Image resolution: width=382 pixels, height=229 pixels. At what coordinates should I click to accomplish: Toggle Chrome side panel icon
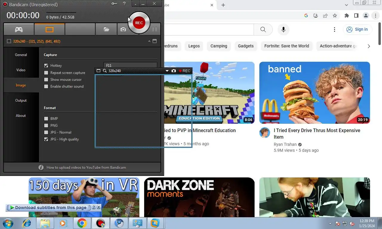pos(356,16)
